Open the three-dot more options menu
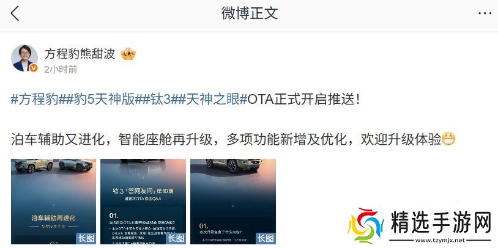 [485, 13]
